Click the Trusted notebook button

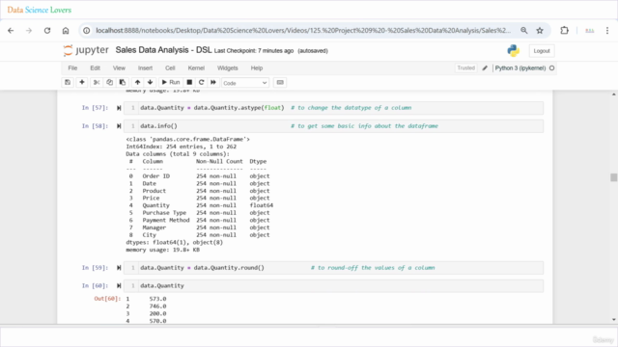(x=465, y=68)
